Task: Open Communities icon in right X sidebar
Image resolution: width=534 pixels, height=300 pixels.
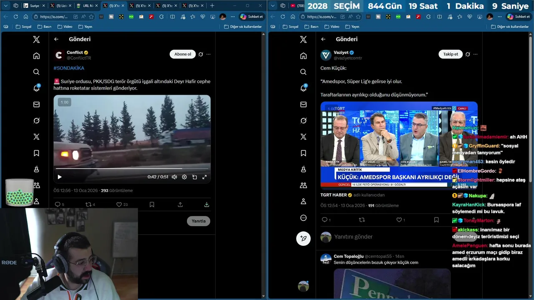Action: (x=303, y=185)
